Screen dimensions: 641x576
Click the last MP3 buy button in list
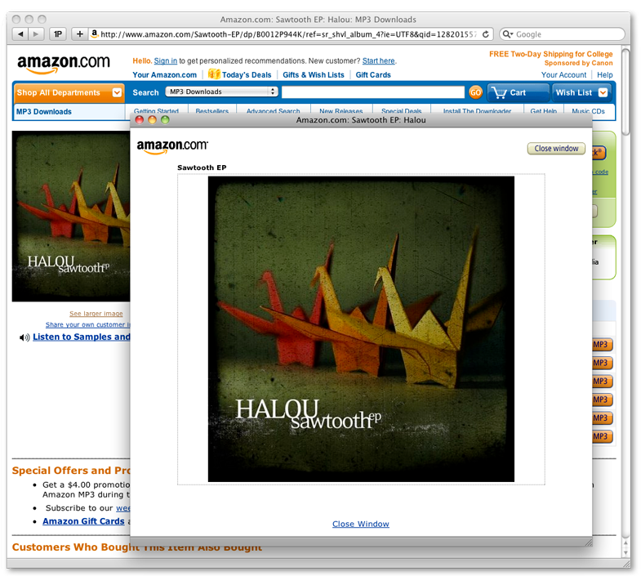[x=602, y=436]
